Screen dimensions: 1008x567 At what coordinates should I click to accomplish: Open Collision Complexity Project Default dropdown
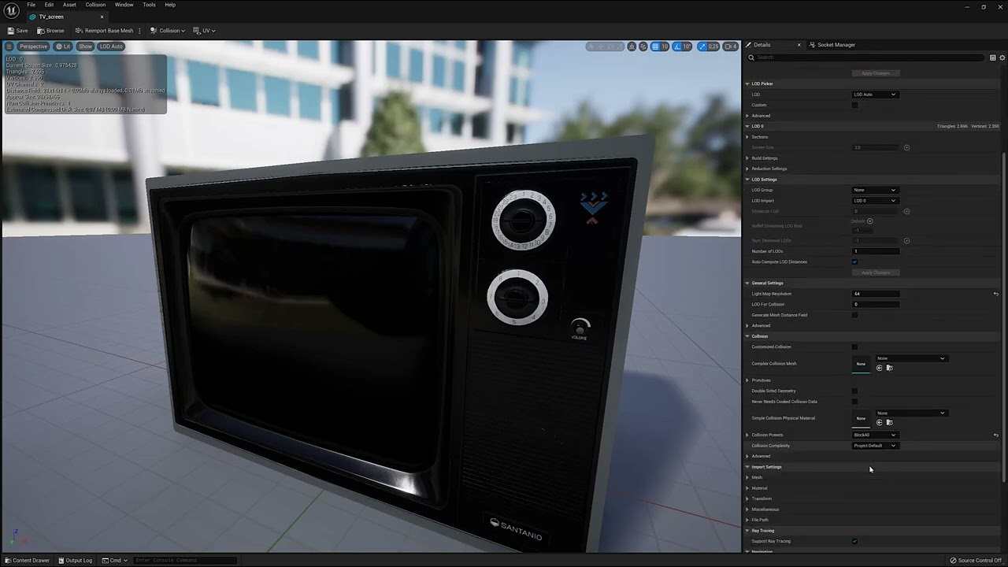point(875,446)
